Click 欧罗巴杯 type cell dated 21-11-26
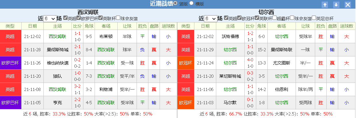 pyautogui.click(x=11, y=63)
